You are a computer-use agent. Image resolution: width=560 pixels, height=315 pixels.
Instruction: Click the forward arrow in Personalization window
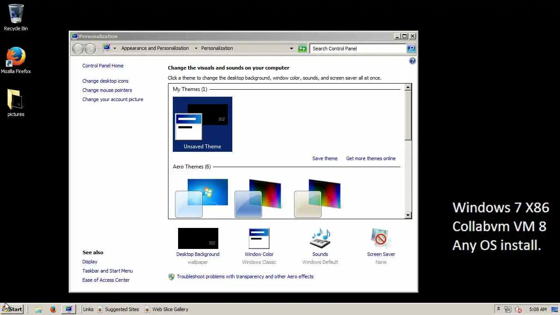point(90,49)
